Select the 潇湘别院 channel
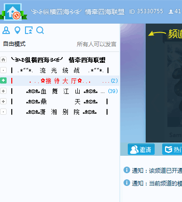182x202 pixels. click(x=59, y=112)
